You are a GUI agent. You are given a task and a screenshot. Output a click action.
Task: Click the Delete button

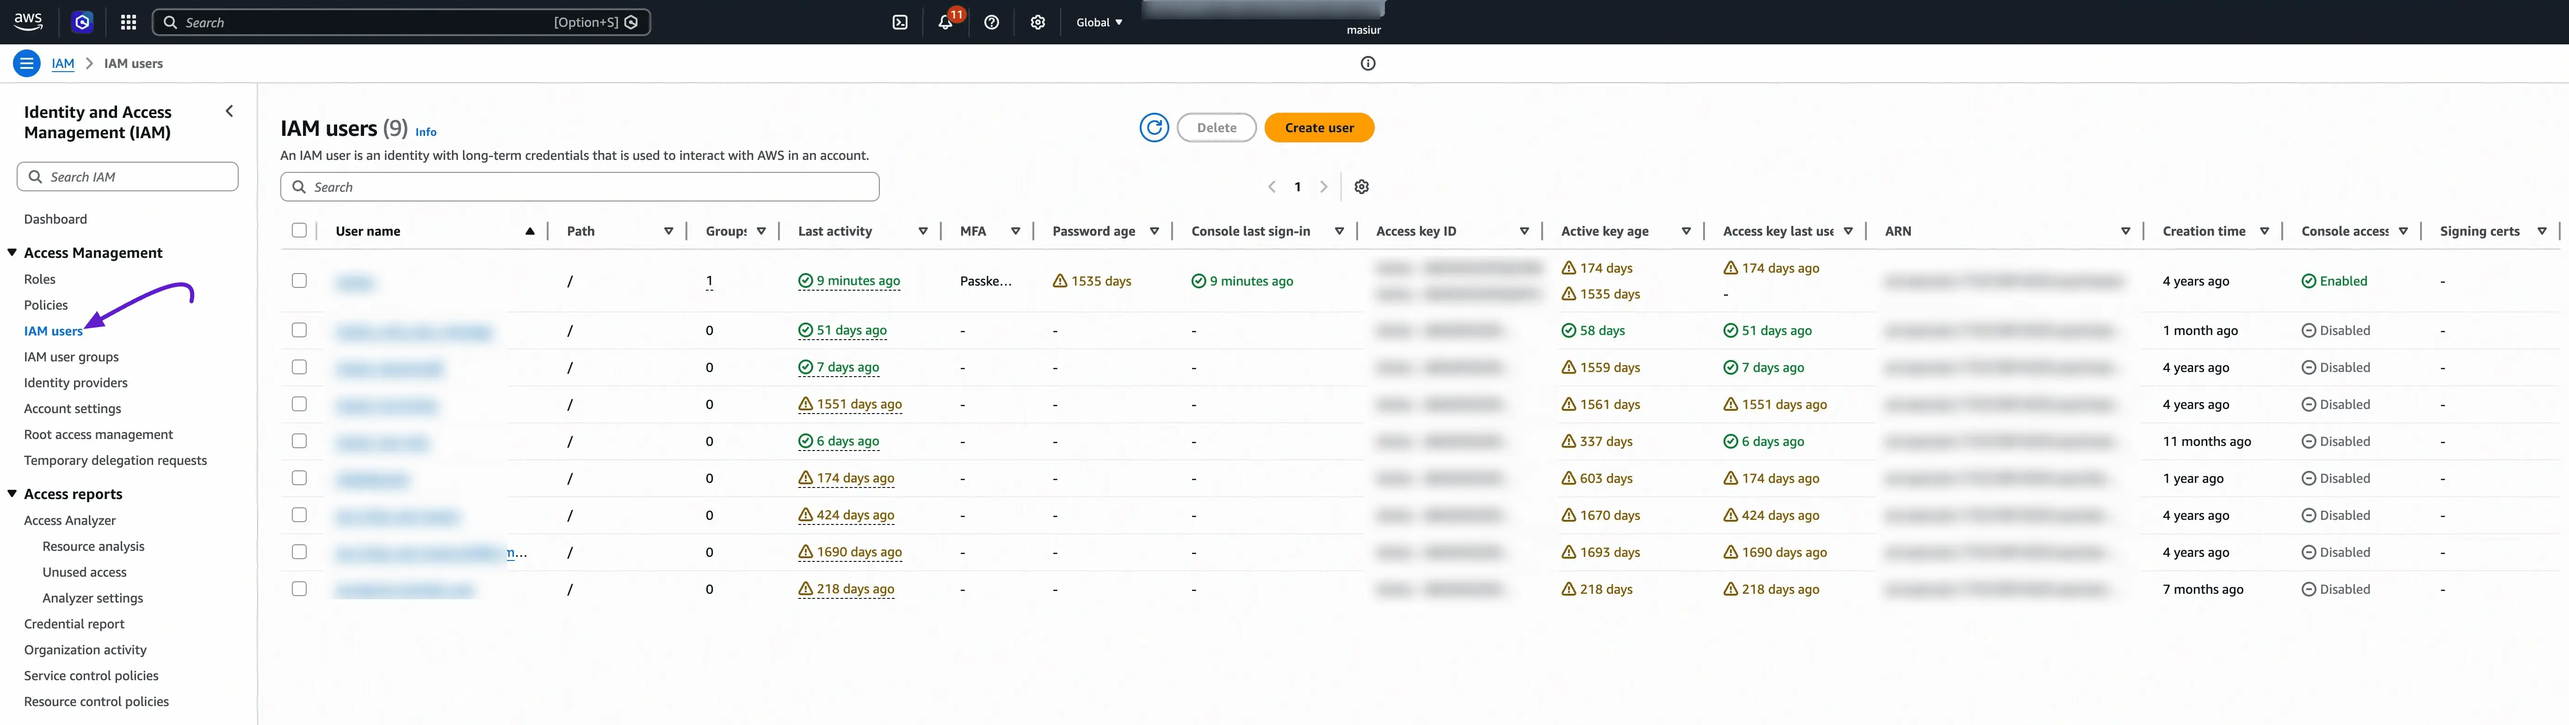1216,128
